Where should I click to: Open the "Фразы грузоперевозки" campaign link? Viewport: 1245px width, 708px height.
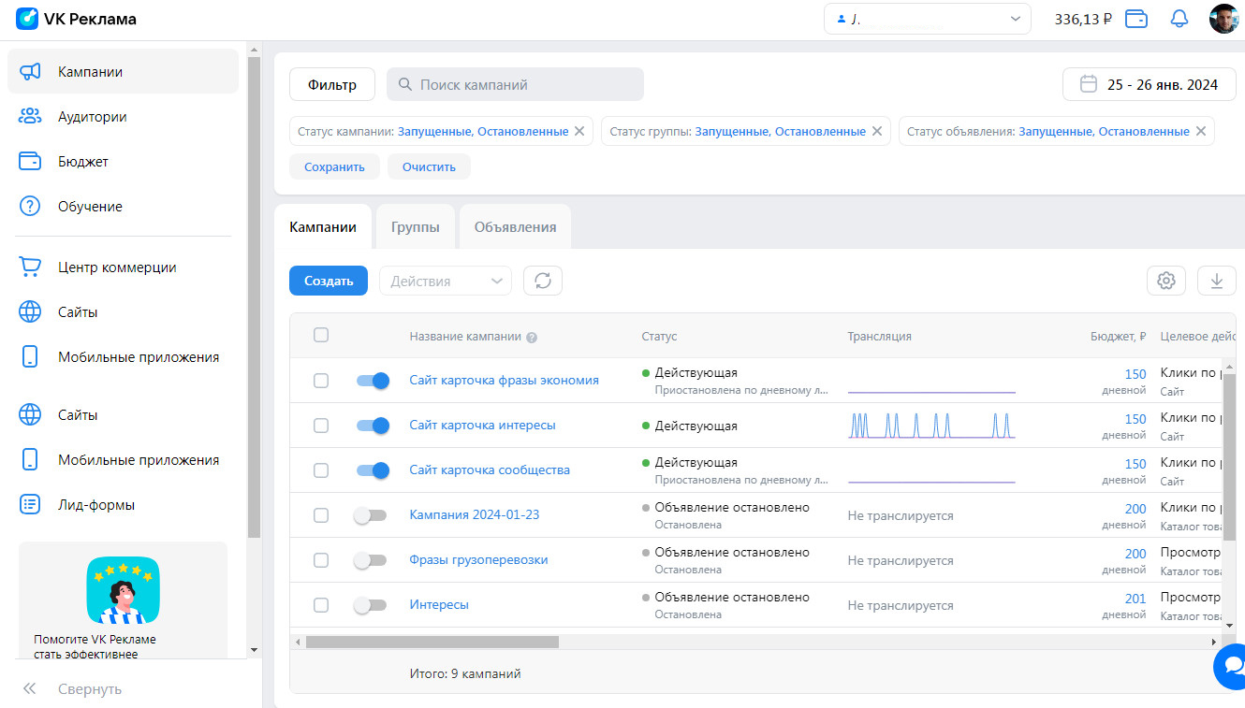tap(478, 560)
